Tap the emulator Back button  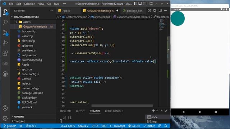coord(183,112)
